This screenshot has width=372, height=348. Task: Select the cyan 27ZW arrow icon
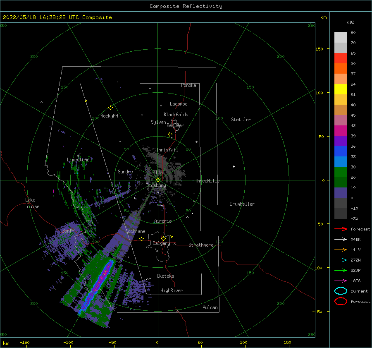pos(341,260)
